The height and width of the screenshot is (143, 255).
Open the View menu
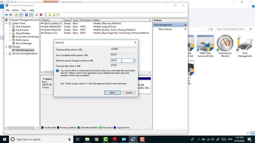(x=24, y=10)
